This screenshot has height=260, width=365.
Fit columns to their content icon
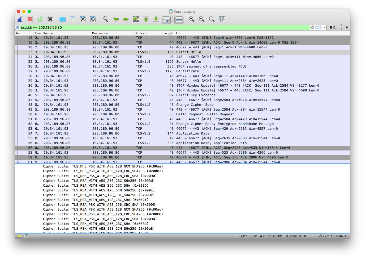[x=222, y=19]
